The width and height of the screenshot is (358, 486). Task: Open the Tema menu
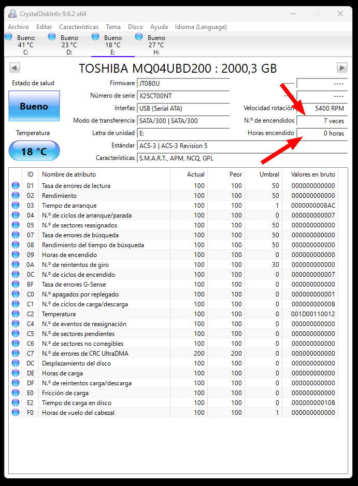pyautogui.click(x=113, y=27)
